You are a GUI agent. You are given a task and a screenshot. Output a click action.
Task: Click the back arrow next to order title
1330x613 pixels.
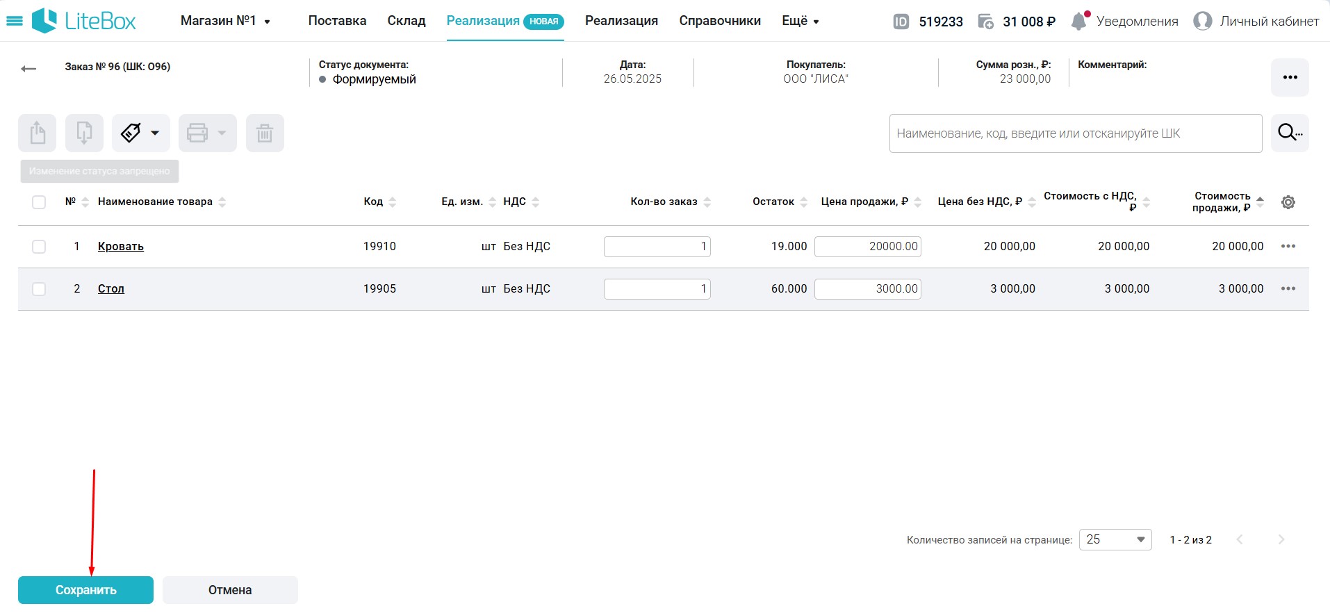click(28, 69)
